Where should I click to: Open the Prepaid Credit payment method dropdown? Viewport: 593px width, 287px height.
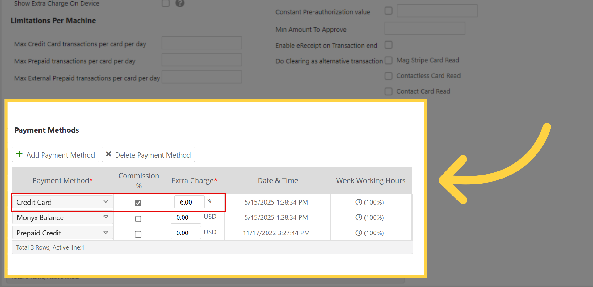tap(106, 233)
